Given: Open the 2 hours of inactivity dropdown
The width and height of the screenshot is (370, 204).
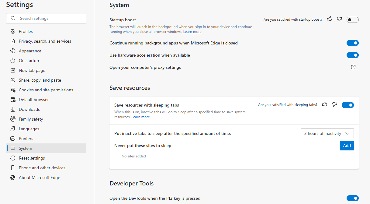Looking at the screenshot, I should coord(327,133).
